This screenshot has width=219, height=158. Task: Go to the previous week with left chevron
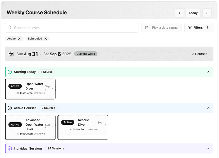click(179, 13)
